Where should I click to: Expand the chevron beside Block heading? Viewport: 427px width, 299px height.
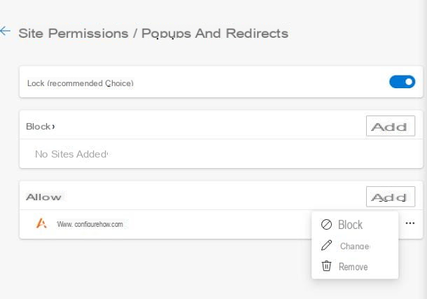[x=53, y=126]
